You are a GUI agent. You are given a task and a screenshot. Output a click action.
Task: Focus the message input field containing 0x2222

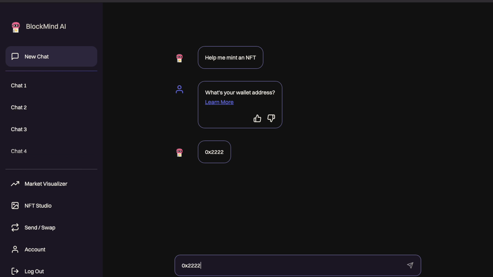pyautogui.click(x=298, y=265)
